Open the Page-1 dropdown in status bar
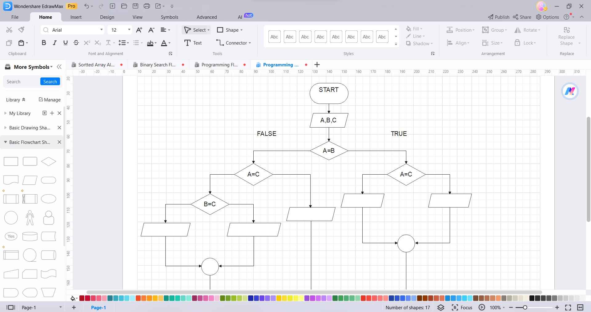Screen dimensions: 591x312 coord(61,307)
